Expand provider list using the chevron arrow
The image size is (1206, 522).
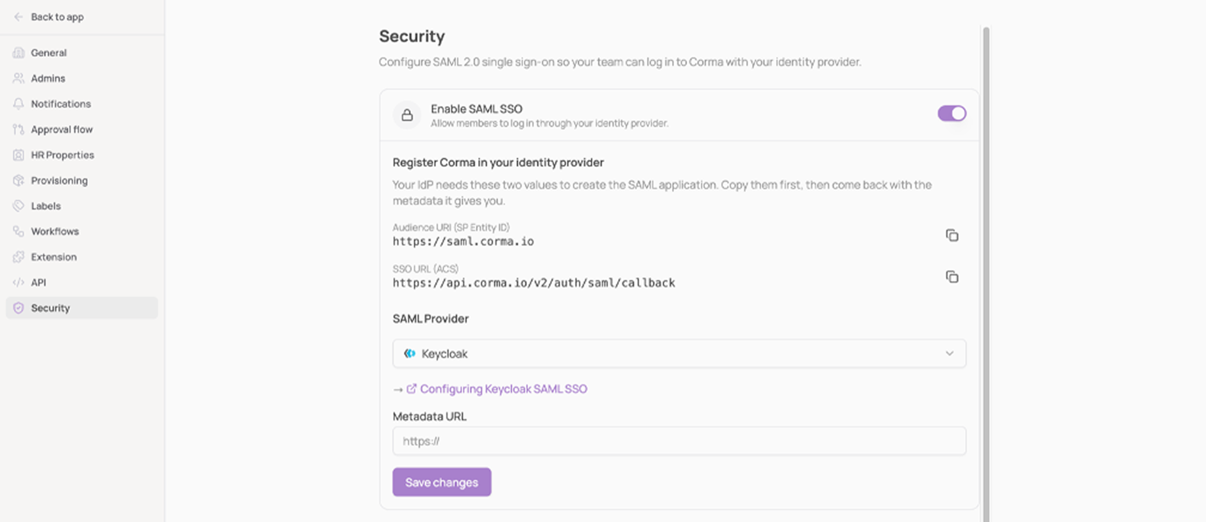coord(949,353)
